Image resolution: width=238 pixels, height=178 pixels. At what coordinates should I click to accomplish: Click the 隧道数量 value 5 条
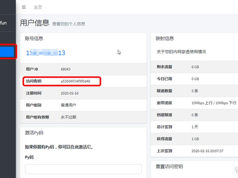(x=195, y=91)
